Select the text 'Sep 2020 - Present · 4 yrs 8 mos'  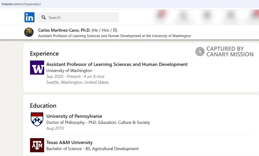click(x=75, y=77)
